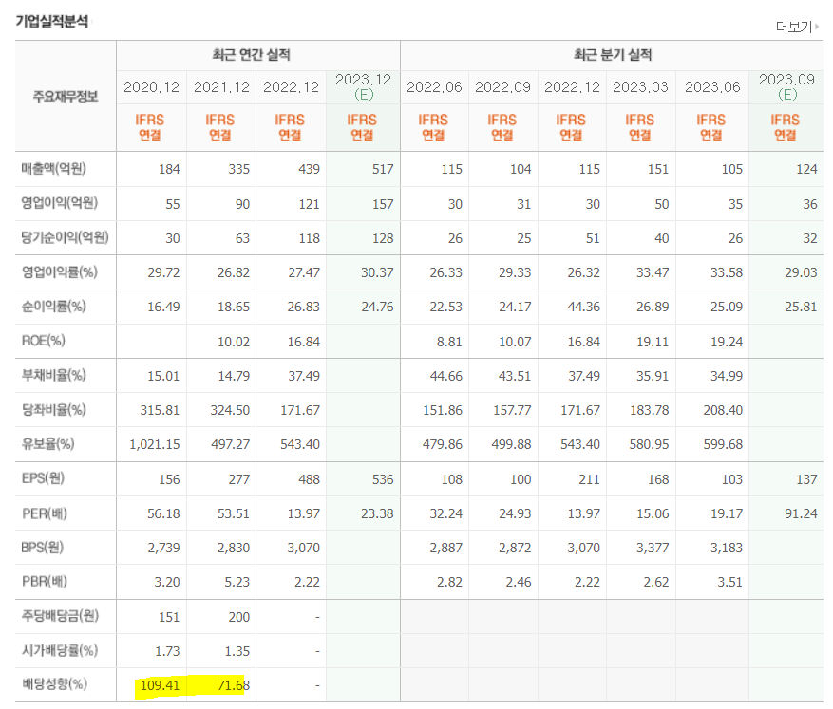
Task: Click the 30.37 estimated operating margin value
Action: (x=377, y=272)
